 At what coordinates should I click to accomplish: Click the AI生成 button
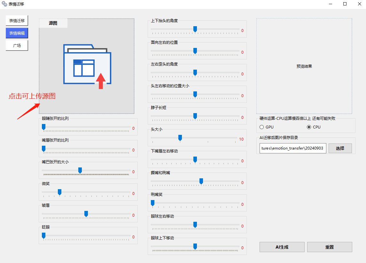pyautogui.click(x=282, y=247)
